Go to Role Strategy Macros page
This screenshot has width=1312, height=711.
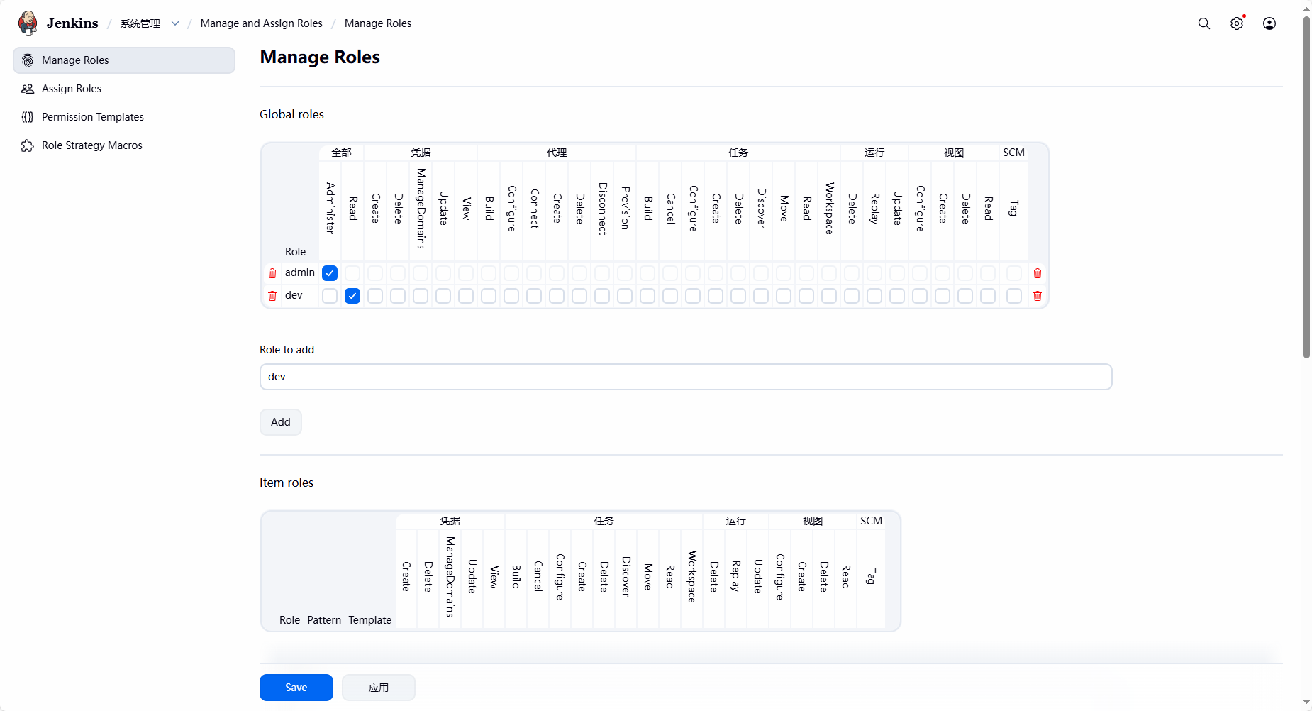point(91,145)
